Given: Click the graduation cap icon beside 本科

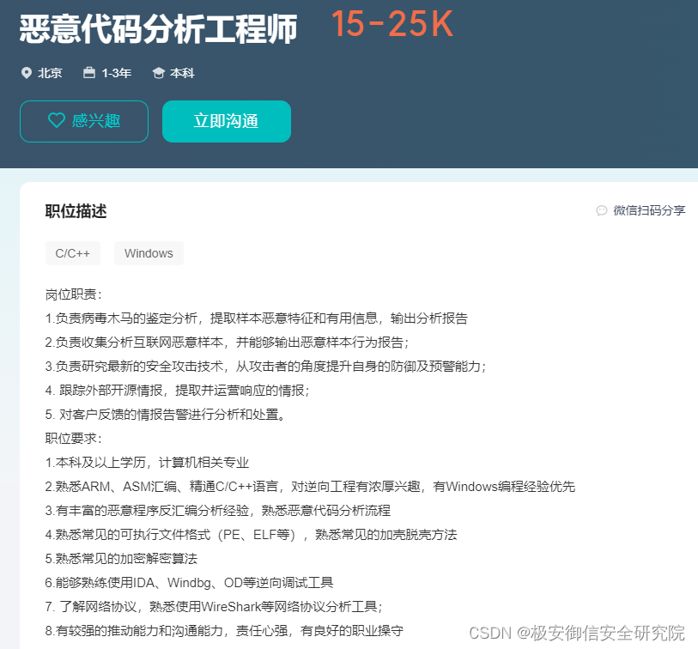Looking at the screenshot, I should pyautogui.click(x=159, y=73).
